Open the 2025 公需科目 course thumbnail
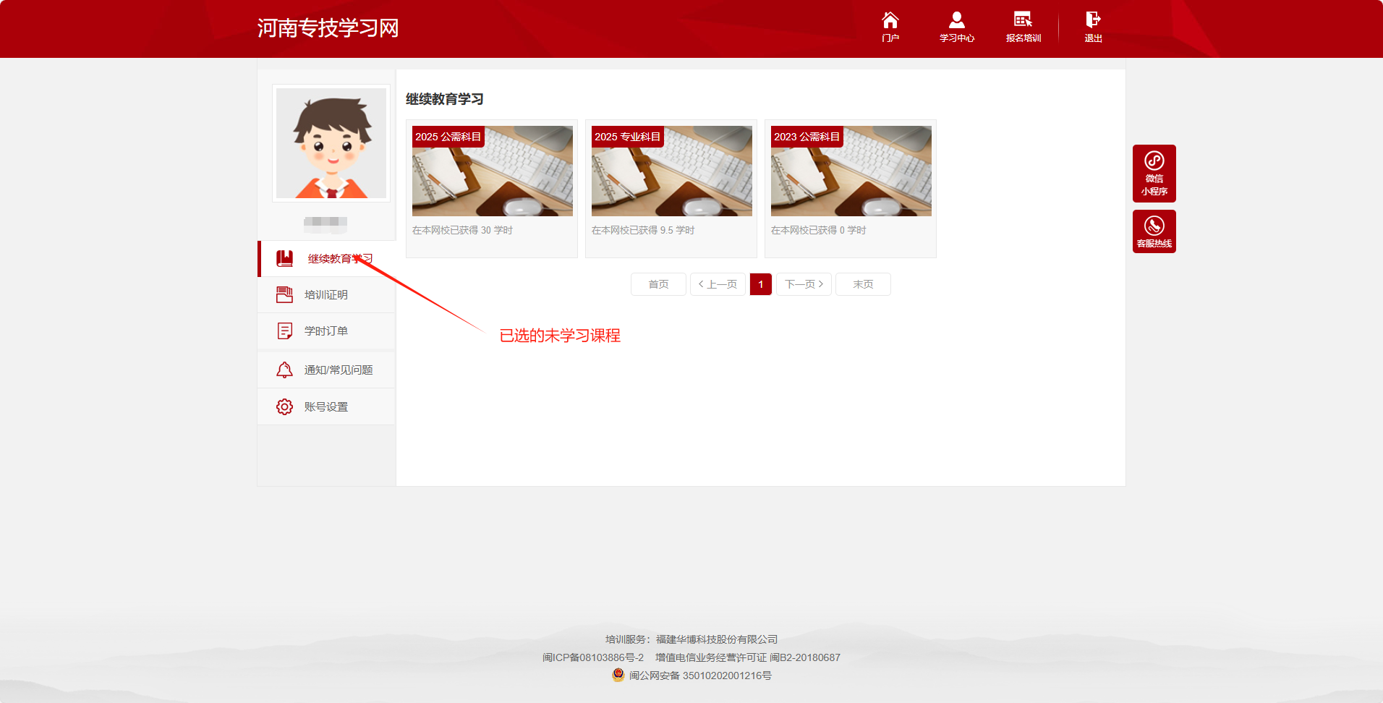1383x703 pixels. click(493, 171)
